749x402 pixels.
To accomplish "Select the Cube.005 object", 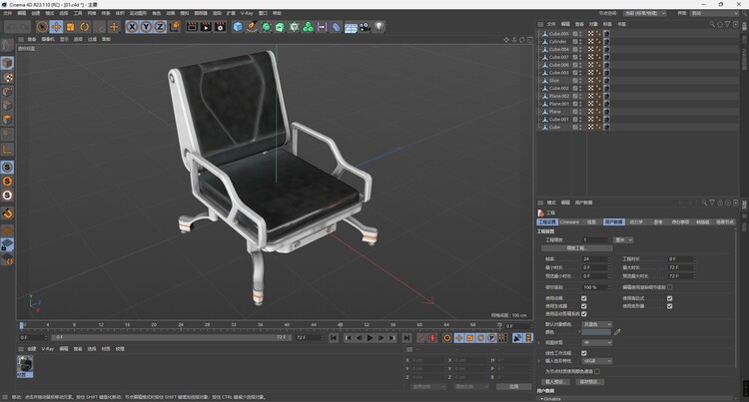I will tap(559, 33).
